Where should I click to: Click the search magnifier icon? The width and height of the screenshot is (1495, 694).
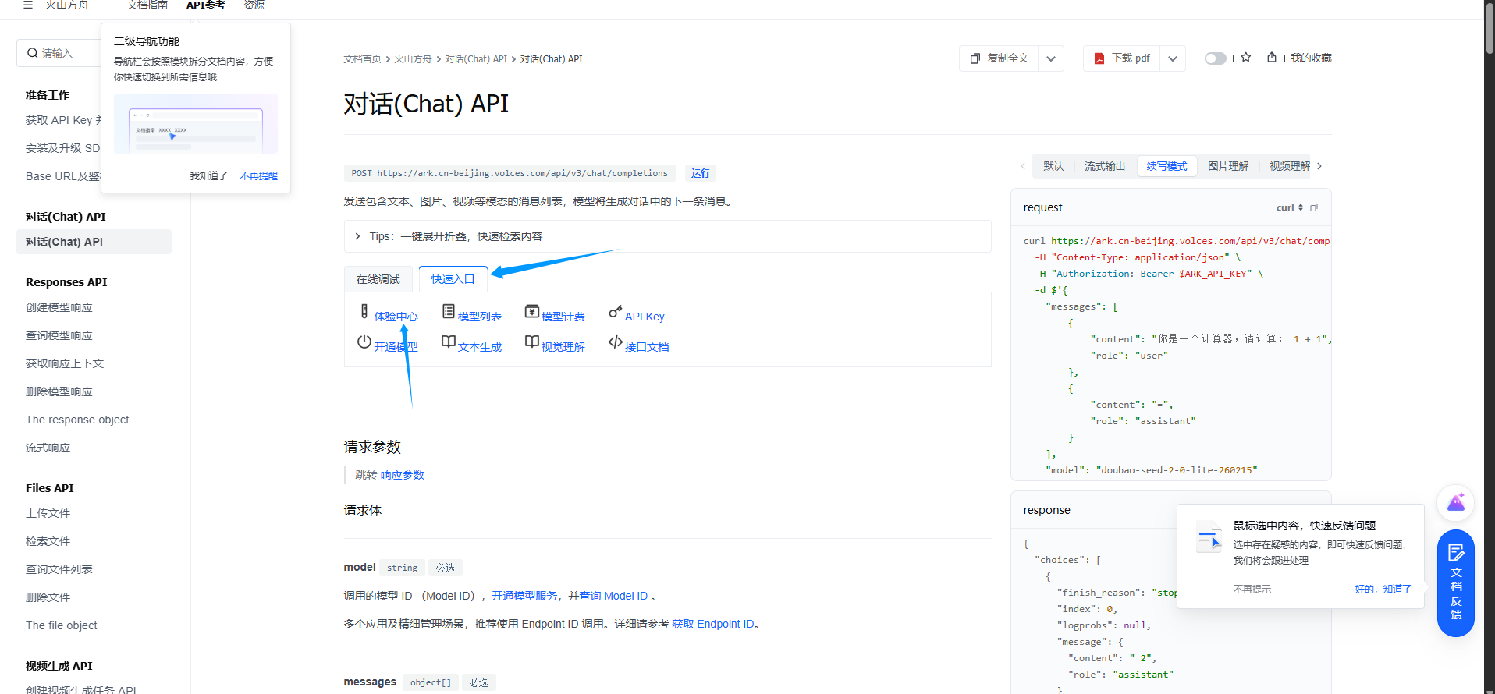[32, 53]
